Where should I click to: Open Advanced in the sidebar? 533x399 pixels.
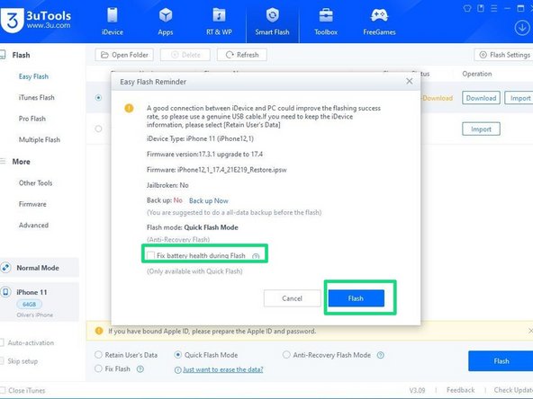click(x=33, y=225)
